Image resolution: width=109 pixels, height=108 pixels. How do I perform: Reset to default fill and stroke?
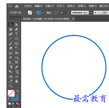pos(9,99)
